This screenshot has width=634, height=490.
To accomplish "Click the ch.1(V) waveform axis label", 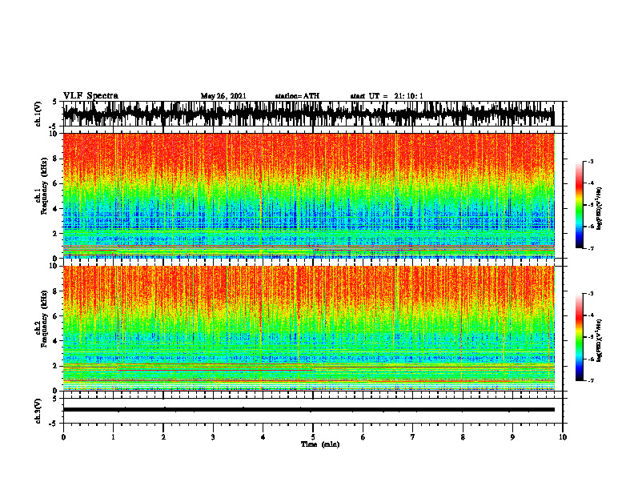I will coord(38,114).
